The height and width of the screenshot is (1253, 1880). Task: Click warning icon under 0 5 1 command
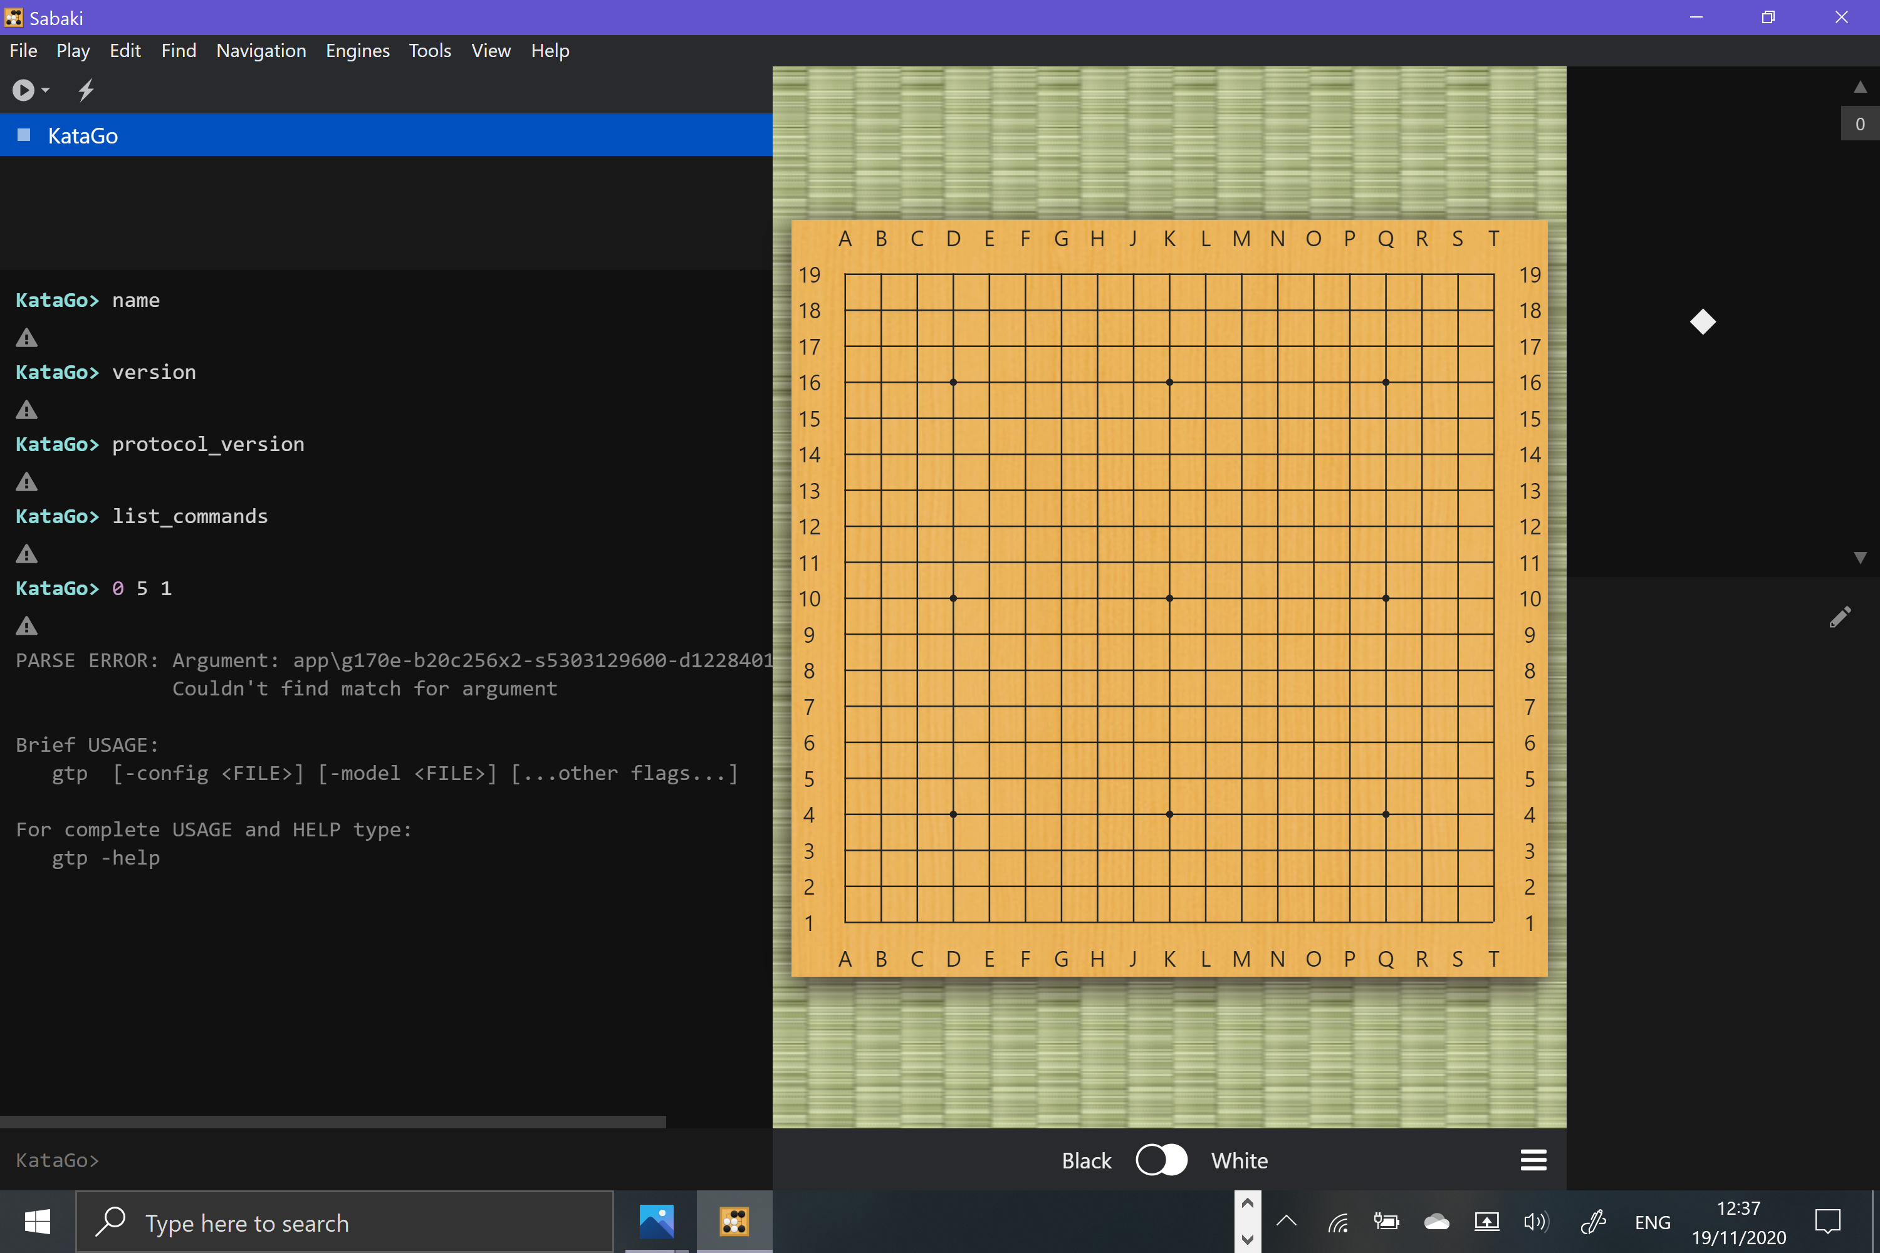tap(26, 626)
